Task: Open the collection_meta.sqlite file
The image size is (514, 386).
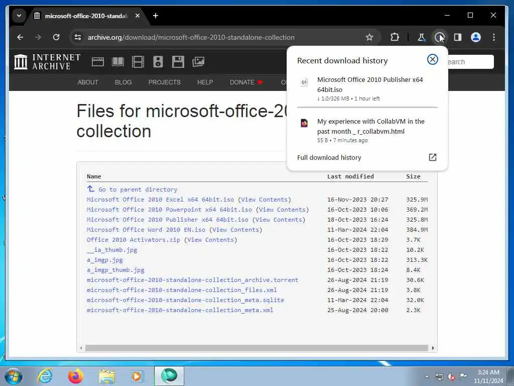Action: 185,300
